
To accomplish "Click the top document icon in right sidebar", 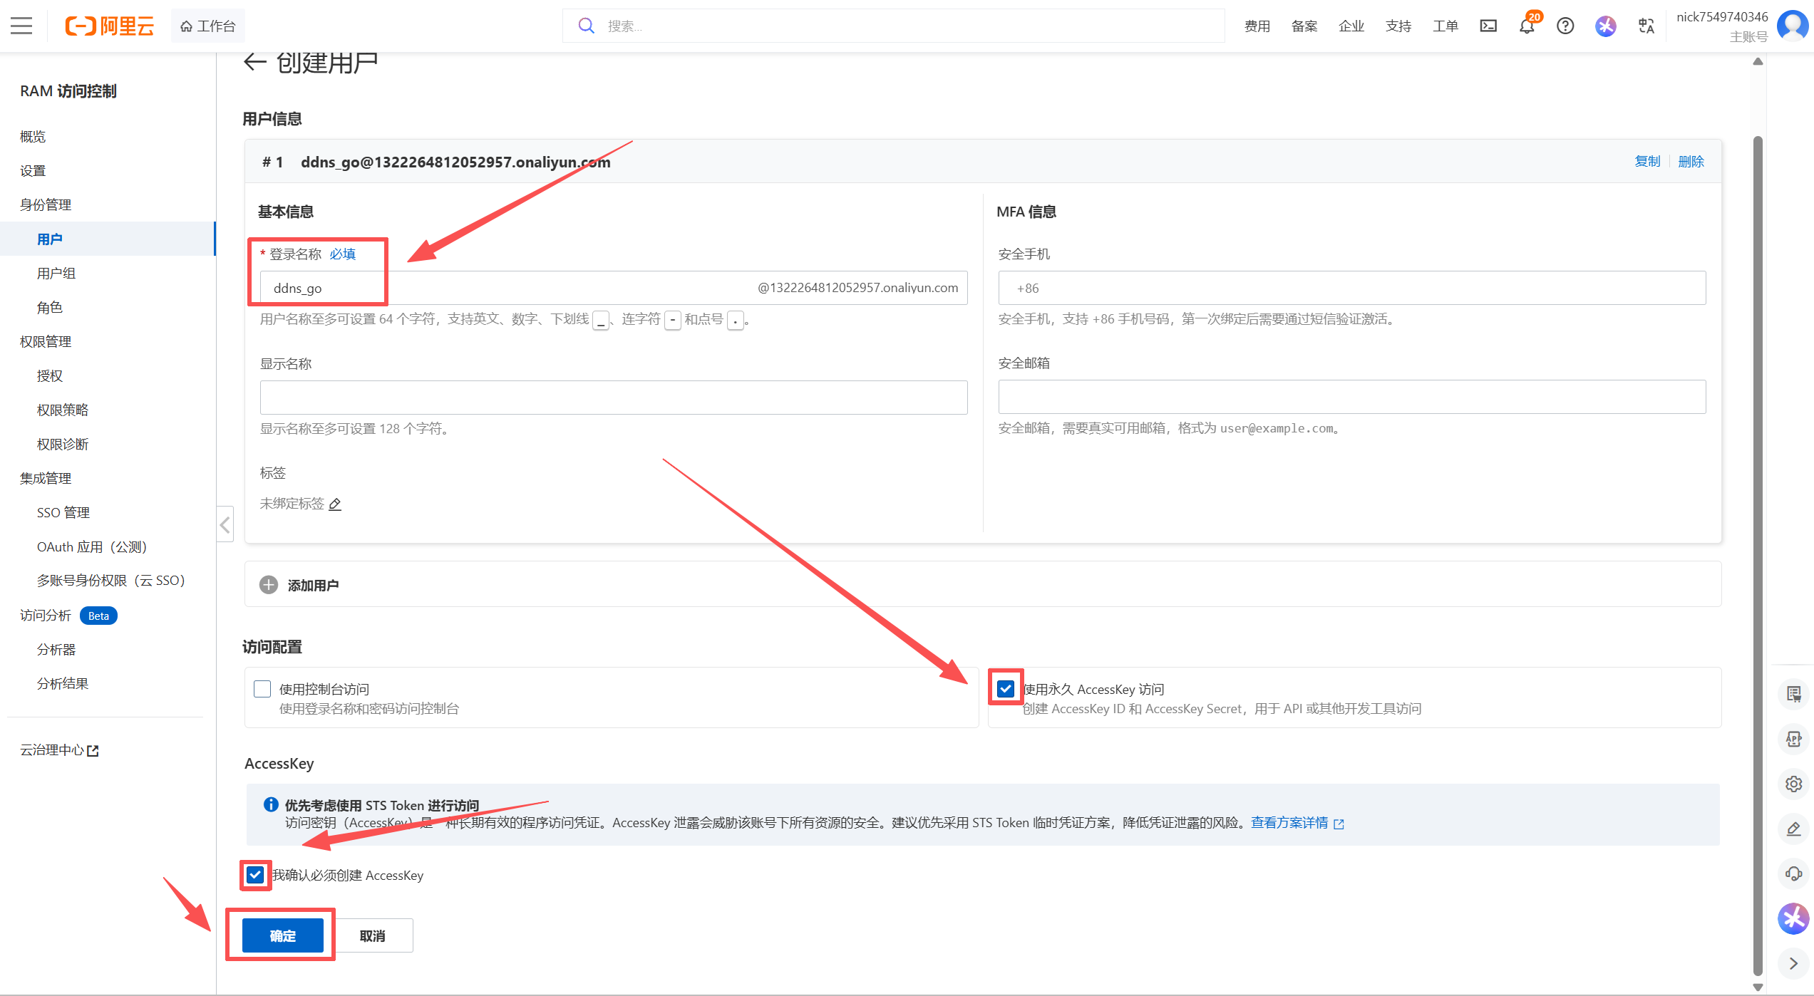I will (x=1793, y=694).
